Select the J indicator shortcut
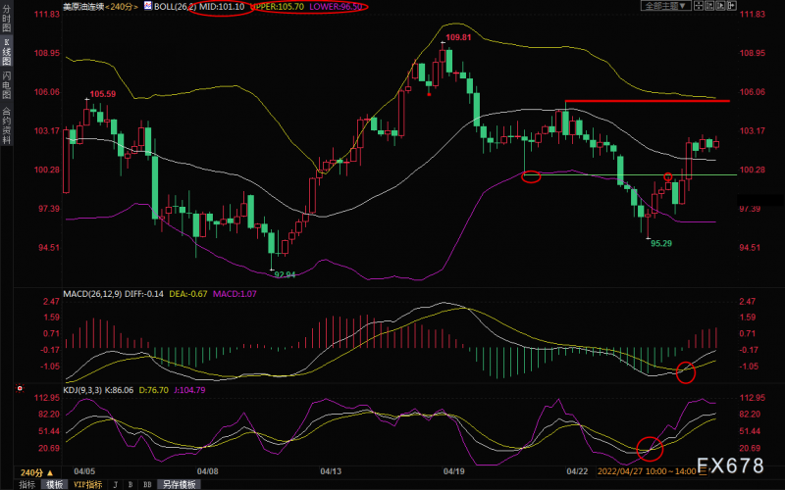785x490 pixels. point(115,484)
